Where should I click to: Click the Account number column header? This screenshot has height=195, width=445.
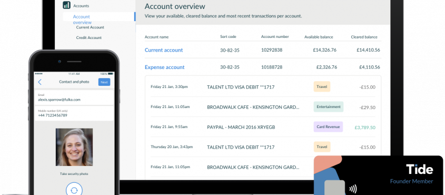point(275,36)
